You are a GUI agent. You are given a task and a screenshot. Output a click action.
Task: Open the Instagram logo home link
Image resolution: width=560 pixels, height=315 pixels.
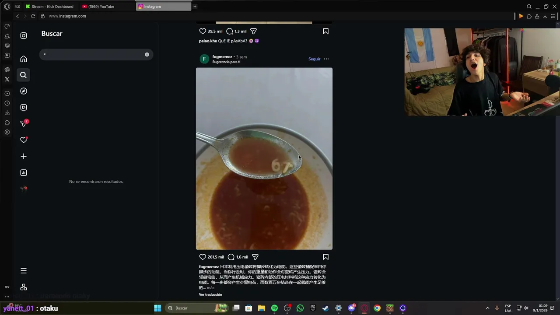24,36
